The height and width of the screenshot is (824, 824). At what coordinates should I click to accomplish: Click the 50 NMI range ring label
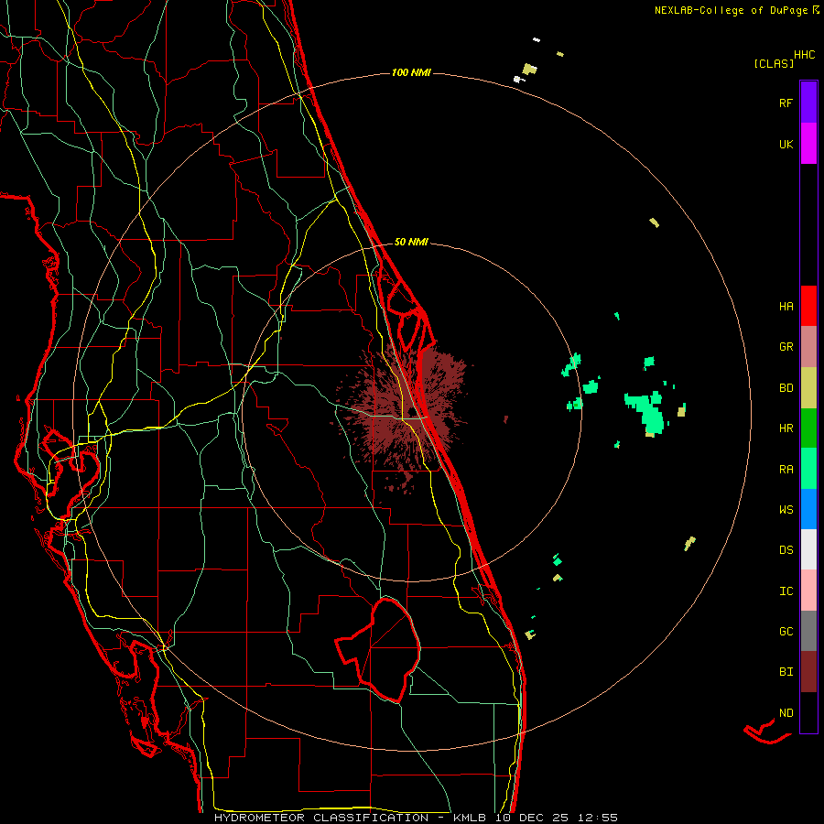411,243
